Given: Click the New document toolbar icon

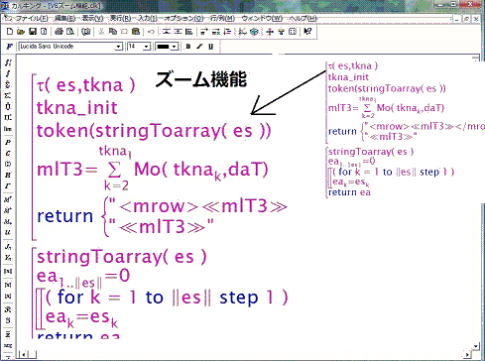Looking at the screenshot, I should pos(10,32).
